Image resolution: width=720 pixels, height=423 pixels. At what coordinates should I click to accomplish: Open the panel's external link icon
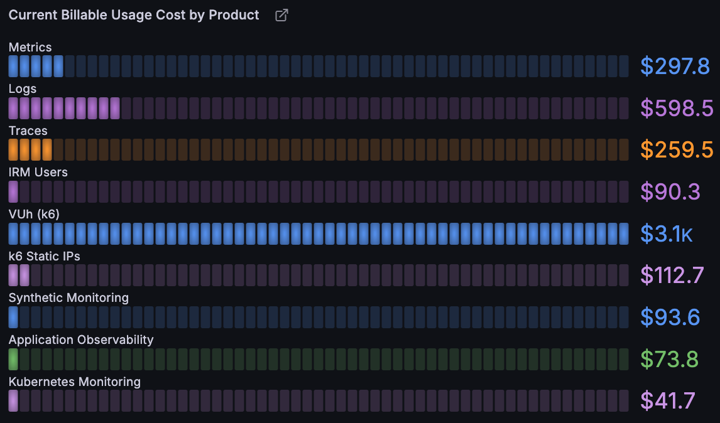(x=281, y=14)
